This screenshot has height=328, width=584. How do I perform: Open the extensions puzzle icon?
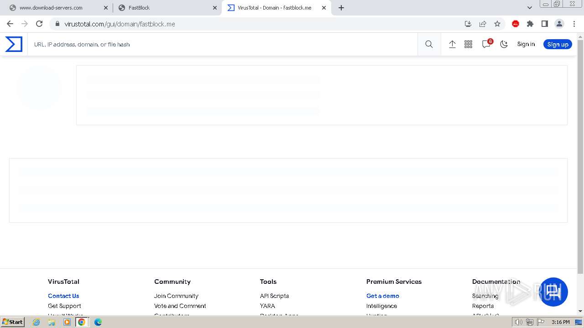tap(530, 24)
